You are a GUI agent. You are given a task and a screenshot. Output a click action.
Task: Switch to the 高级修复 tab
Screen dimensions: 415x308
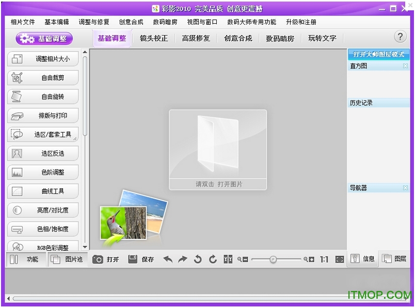click(x=196, y=38)
